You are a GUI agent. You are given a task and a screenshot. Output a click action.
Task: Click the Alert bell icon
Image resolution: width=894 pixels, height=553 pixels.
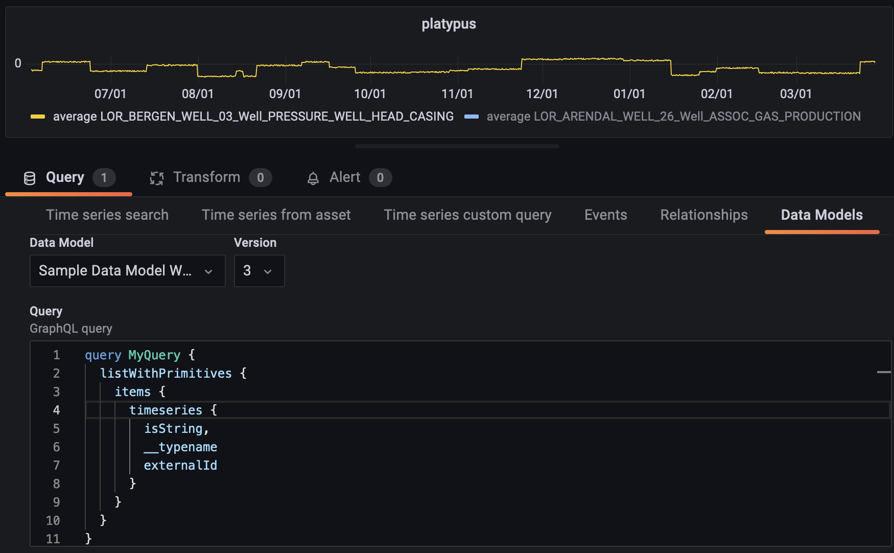pyautogui.click(x=313, y=178)
